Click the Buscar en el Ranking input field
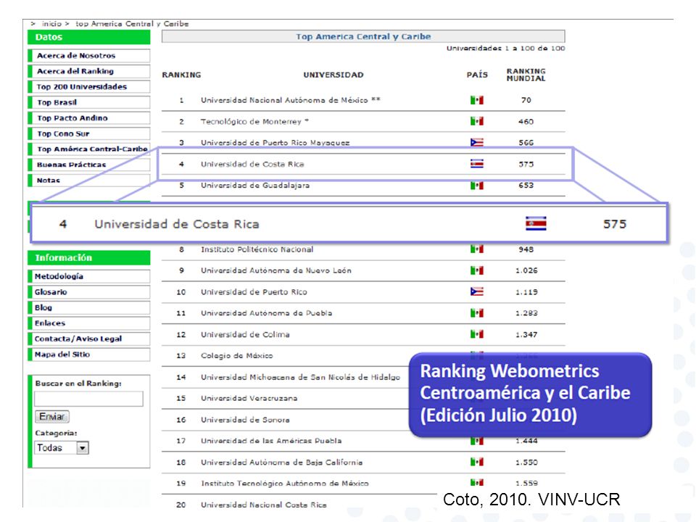The height and width of the screenshot is (522, 696). point(88,399)
